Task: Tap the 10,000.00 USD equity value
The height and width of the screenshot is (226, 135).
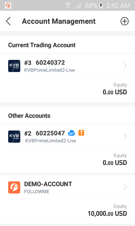Action: tap(107, 214)
